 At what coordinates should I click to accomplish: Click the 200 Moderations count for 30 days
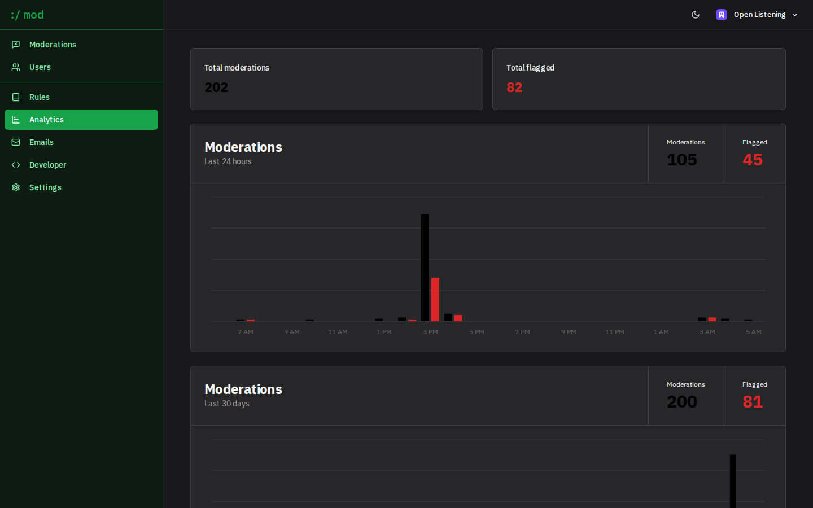682,402
